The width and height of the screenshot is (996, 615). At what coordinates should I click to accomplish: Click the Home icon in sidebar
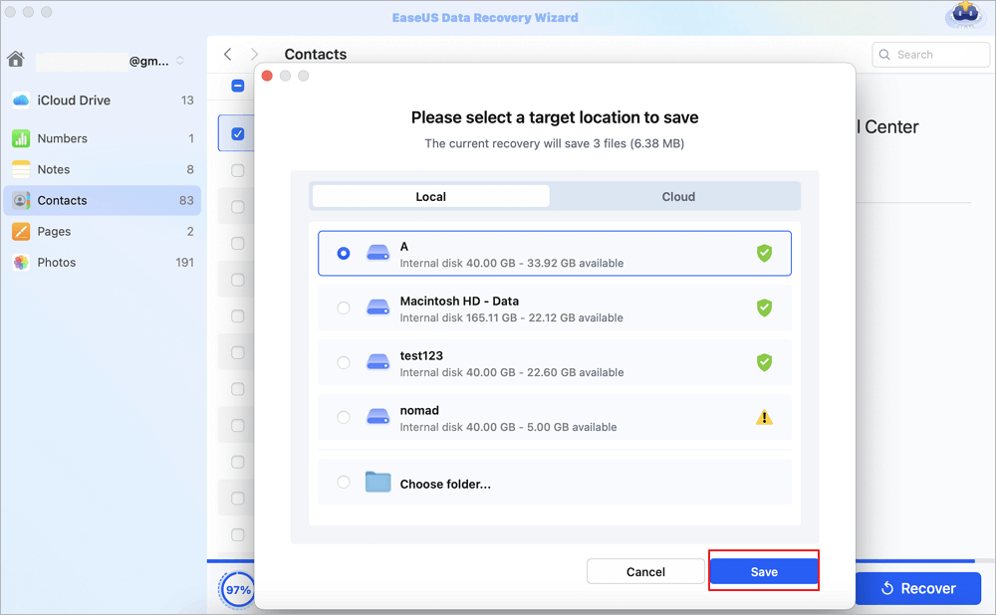pyautogui.click(x=16, y=59)
